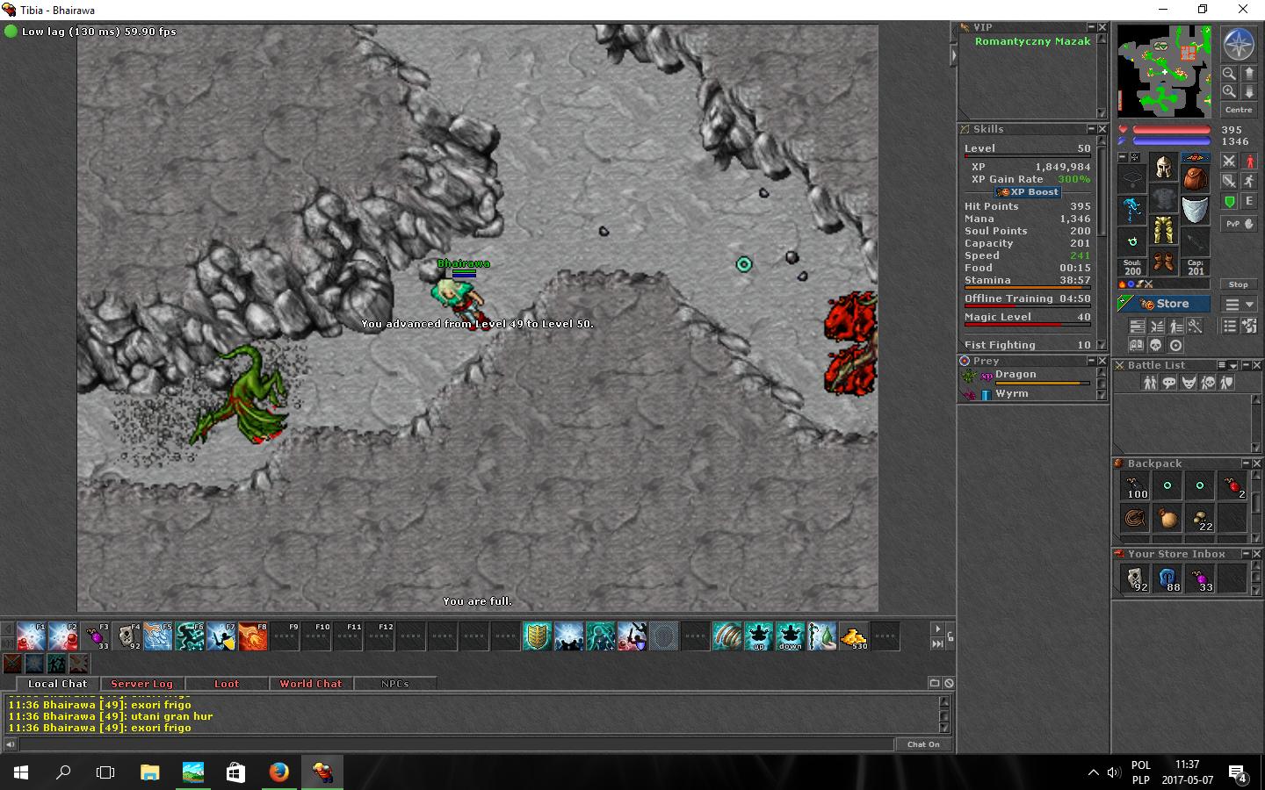Select Romantyczny Mazak in VIP list

1032,41
